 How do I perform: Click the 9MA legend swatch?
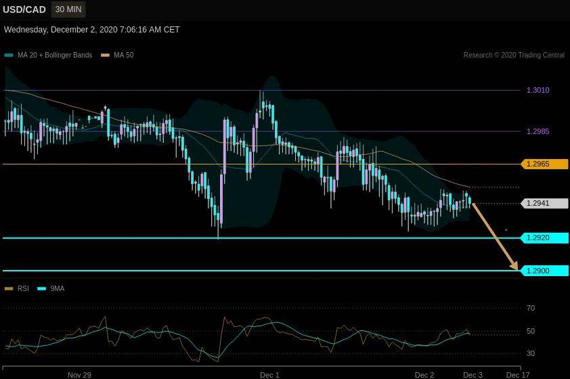(x=42, y=289)
